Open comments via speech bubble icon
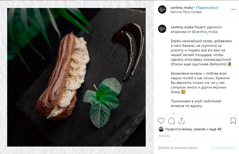The width and height of the screenshot is (239, 154). [171, 121]
